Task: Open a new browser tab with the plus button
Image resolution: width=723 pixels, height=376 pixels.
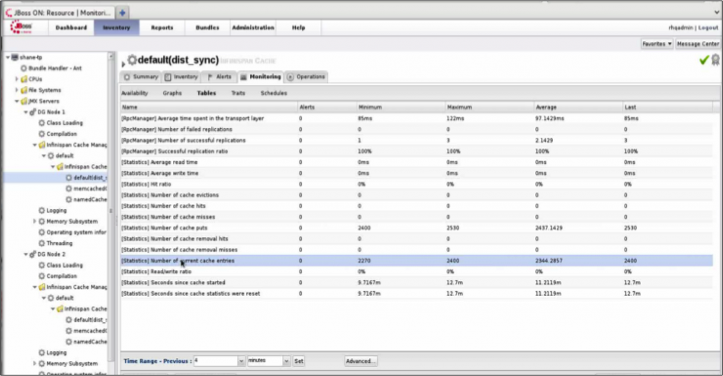Action: tap(122, 12)
